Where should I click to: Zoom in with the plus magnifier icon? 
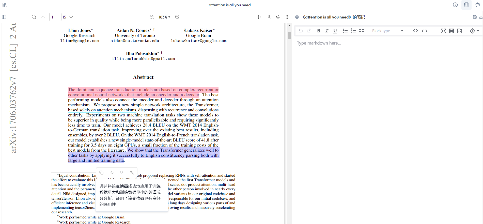(177, 17)
